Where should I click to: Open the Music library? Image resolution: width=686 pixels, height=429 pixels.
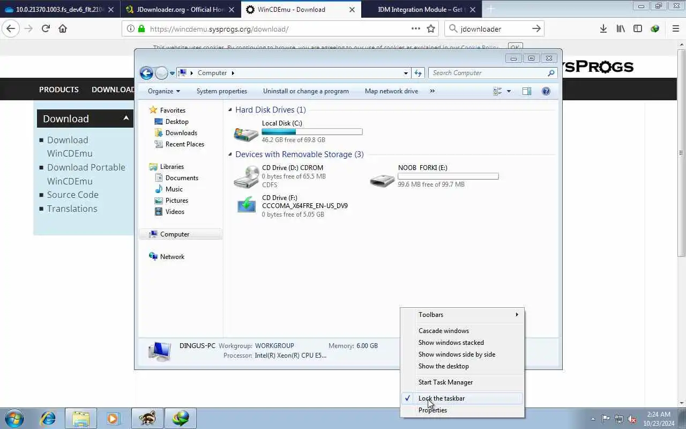click(174, 189)
